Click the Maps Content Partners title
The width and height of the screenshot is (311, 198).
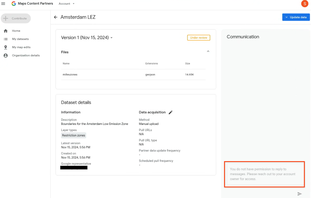click(x=36, y=4)
